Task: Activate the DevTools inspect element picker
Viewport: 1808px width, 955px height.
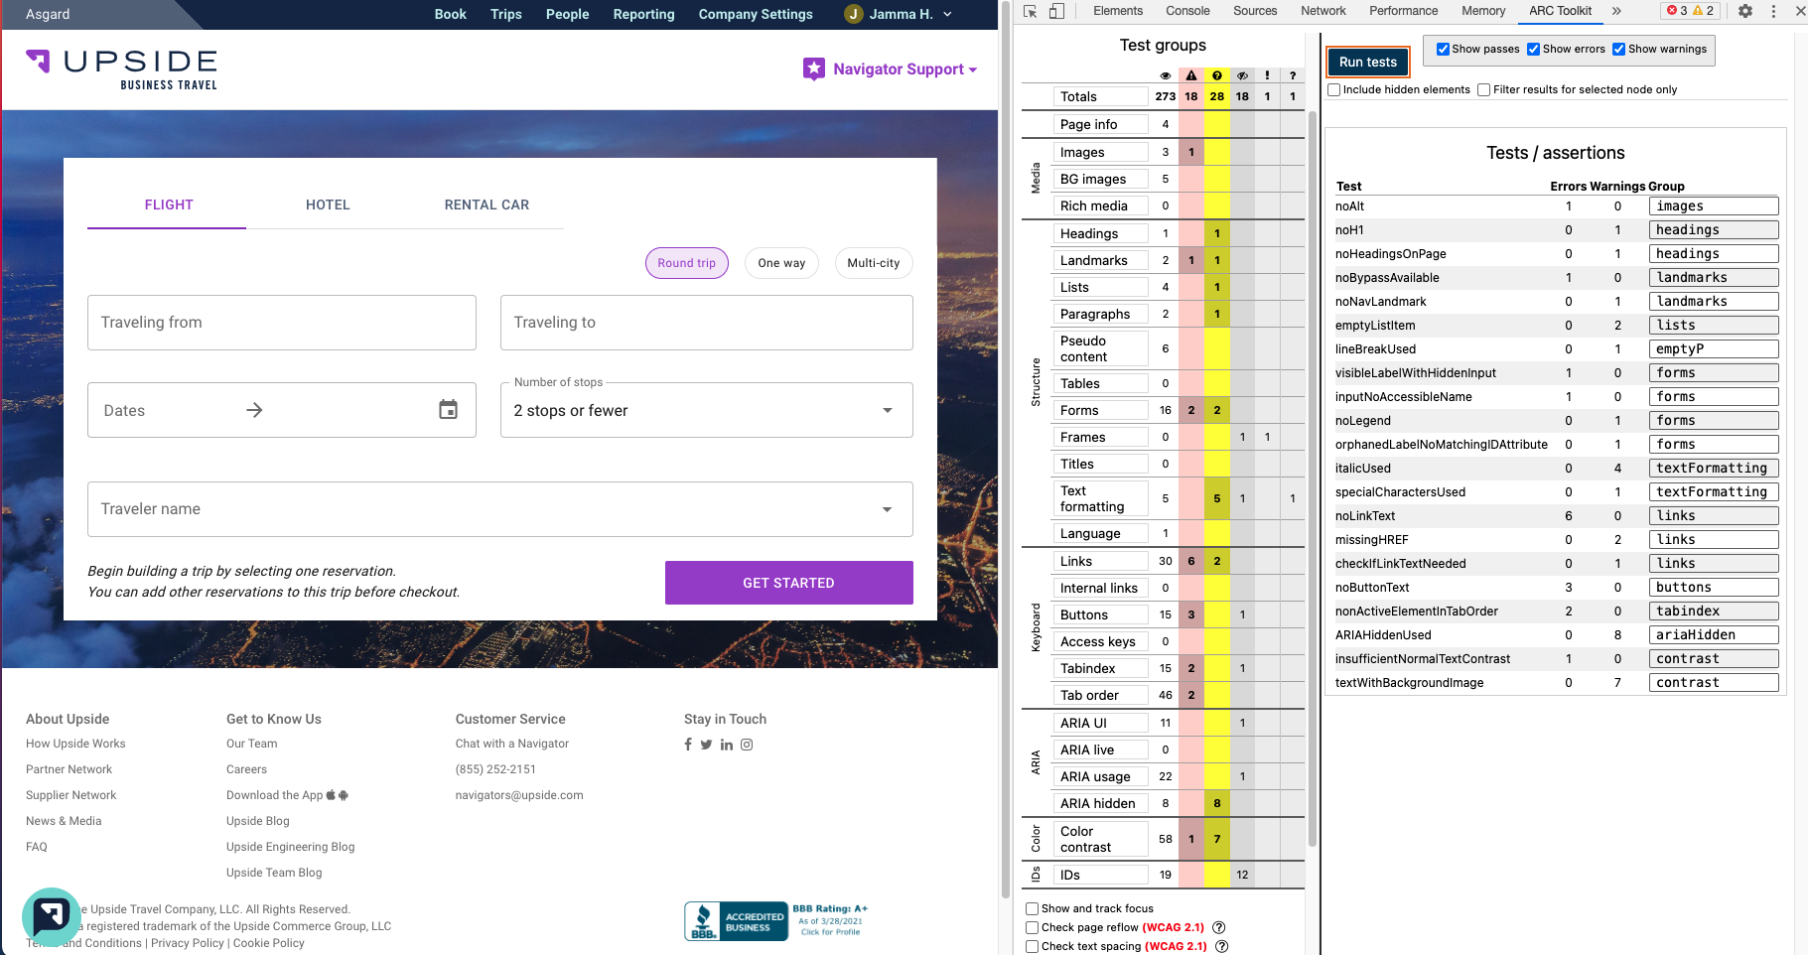Action: click(x=1031, y=11)
